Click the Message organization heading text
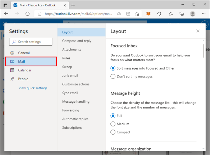This screenshot has height=155, width=210. click(x=131, y=149)
